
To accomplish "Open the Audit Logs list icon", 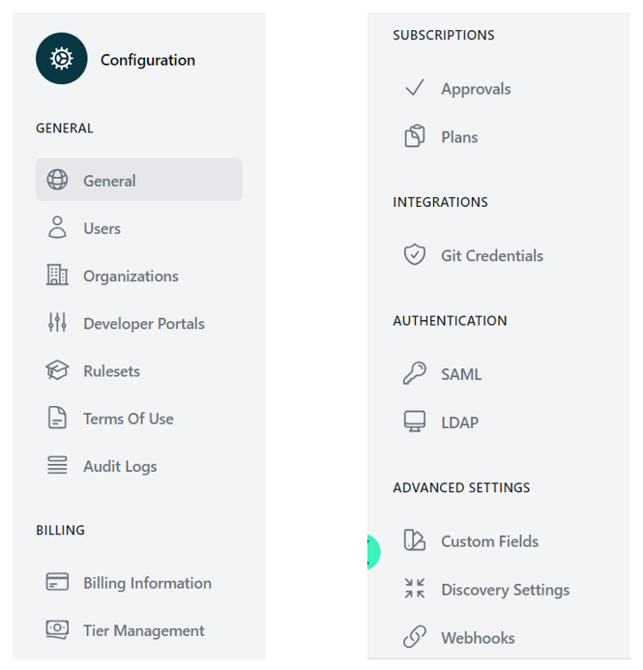I will point(58,466).
